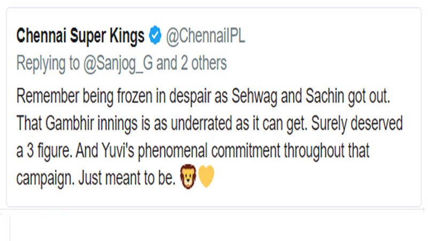Screen dimensions: 428x241
Task: Click the word "campaign" in the tweet
Action: point(45,178)
